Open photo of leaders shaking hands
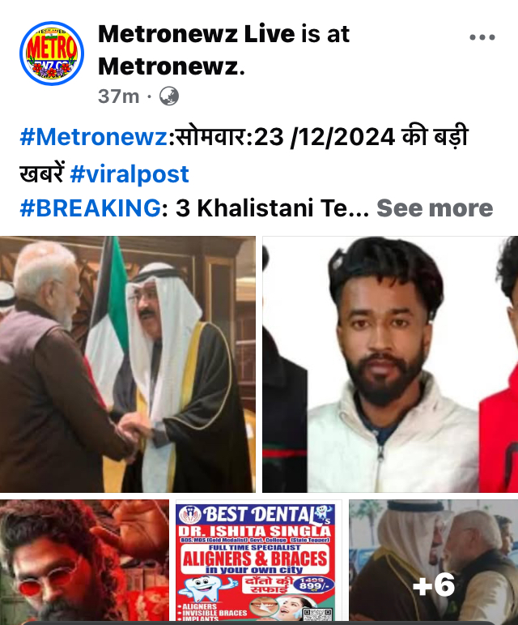 [128, 364]
